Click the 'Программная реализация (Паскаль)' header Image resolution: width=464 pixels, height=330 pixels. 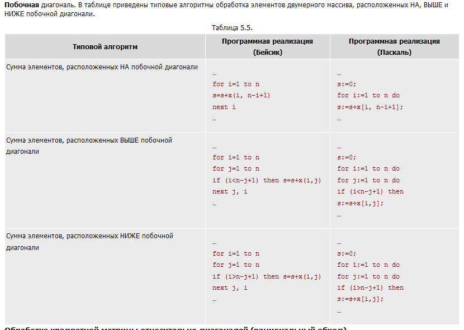point(394,47)
